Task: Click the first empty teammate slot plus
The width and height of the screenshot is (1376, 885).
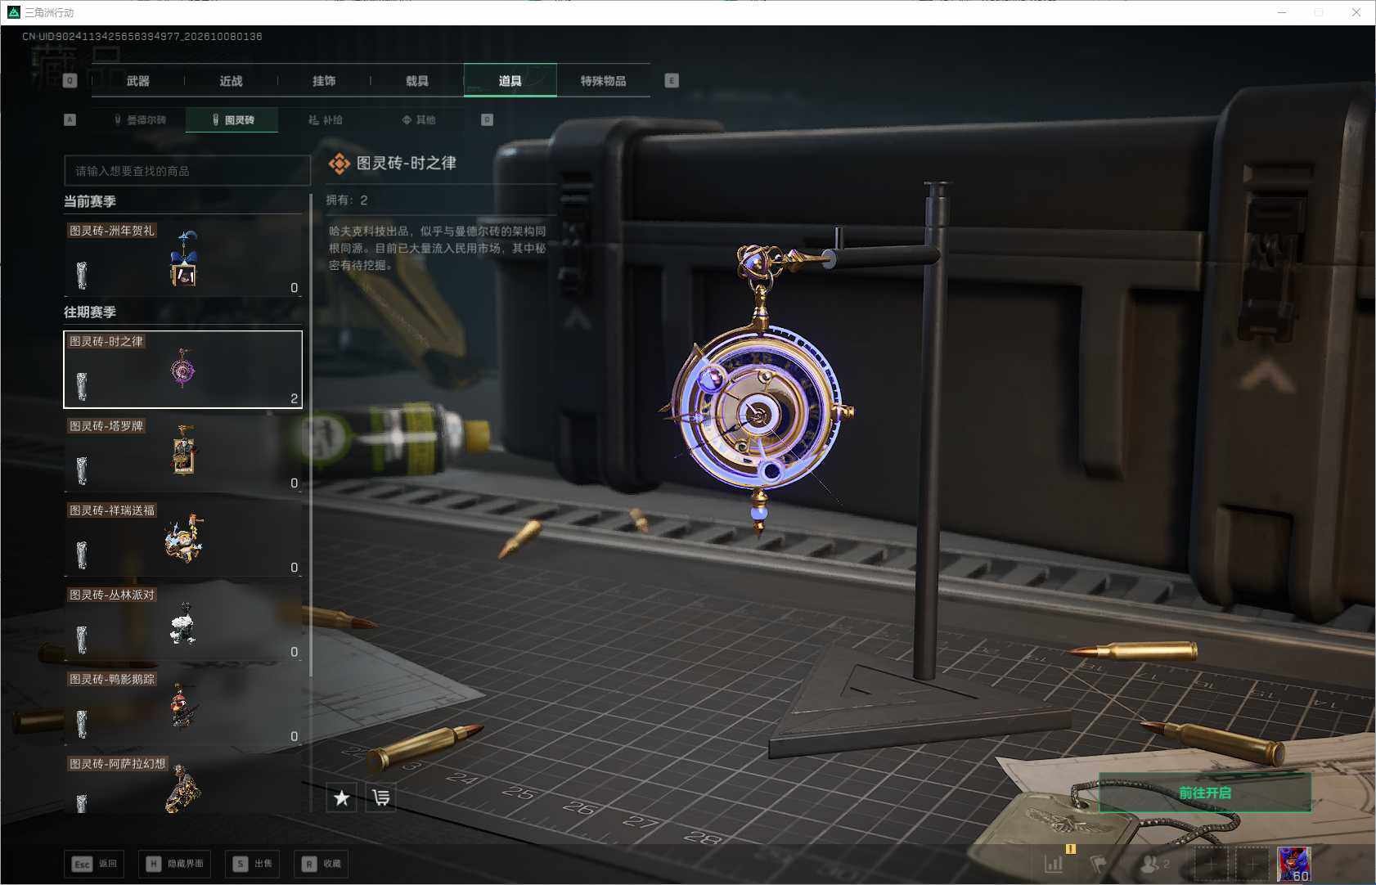Action: point(1212,865)
